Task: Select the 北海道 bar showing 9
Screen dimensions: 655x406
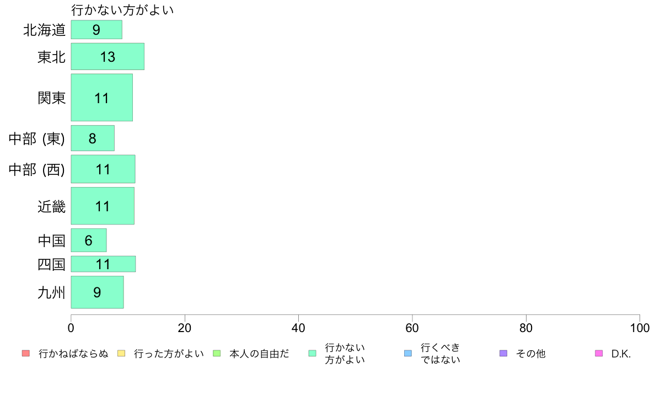Action: click(x=96, y=30)
